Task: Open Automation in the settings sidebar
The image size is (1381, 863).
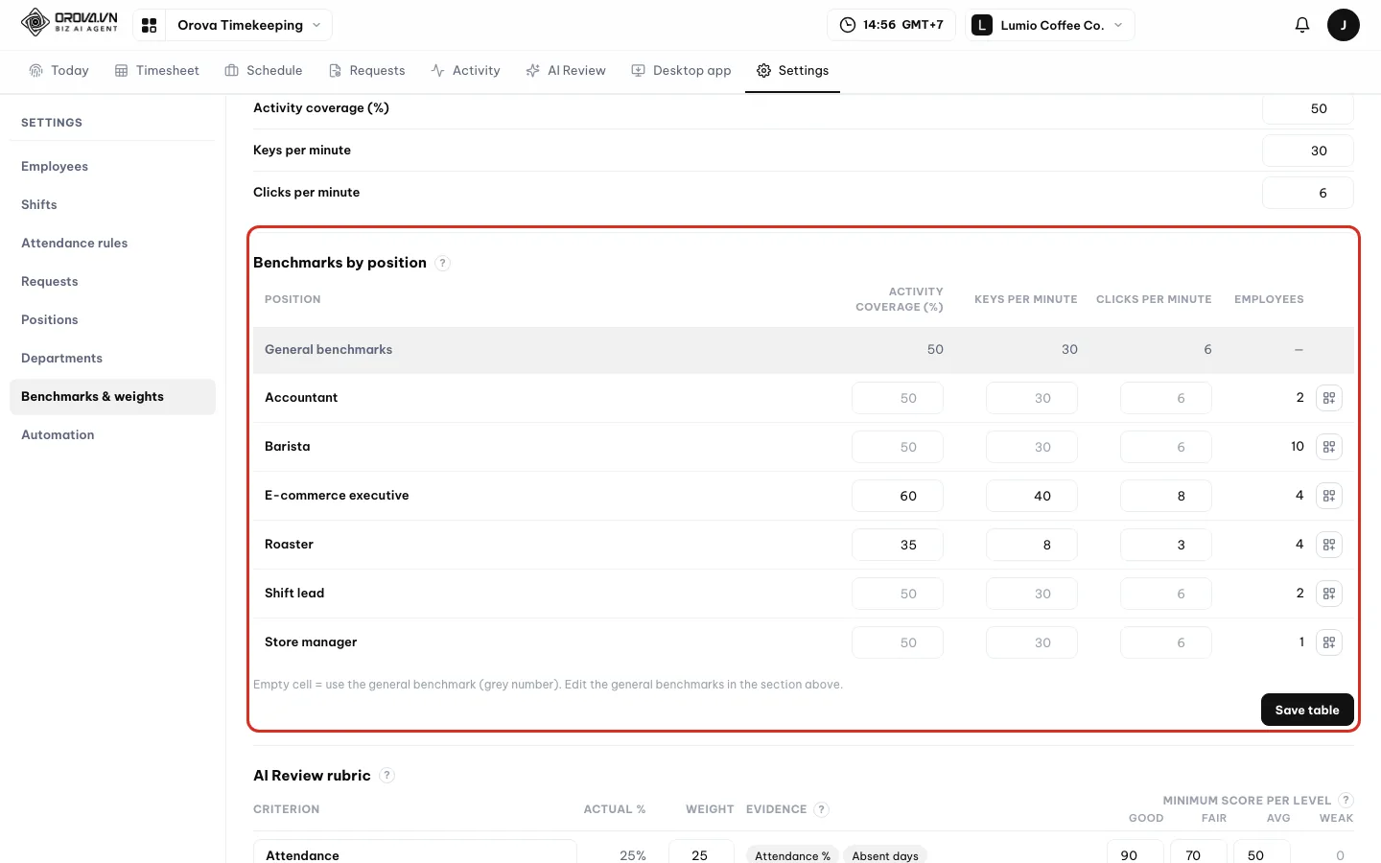Action: (x=112, y=435)
